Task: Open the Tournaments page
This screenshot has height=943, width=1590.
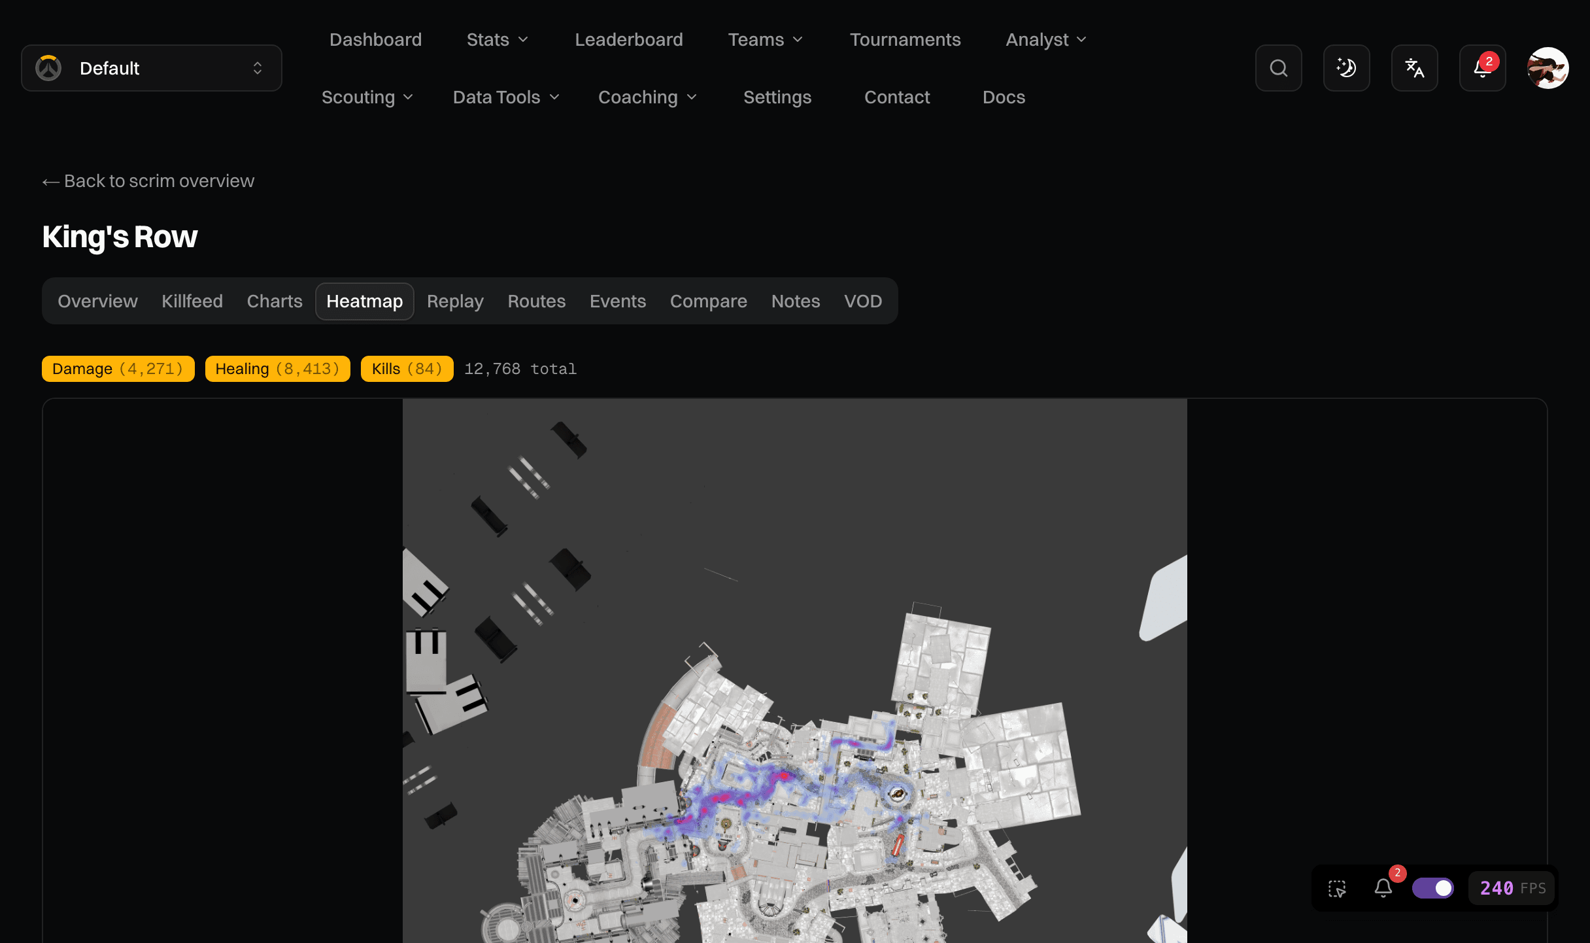Action: coord(905,40)
